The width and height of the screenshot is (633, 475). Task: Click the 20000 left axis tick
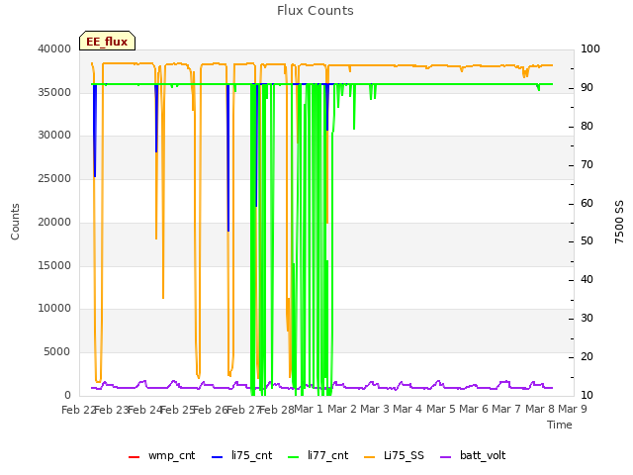point(54,222)
